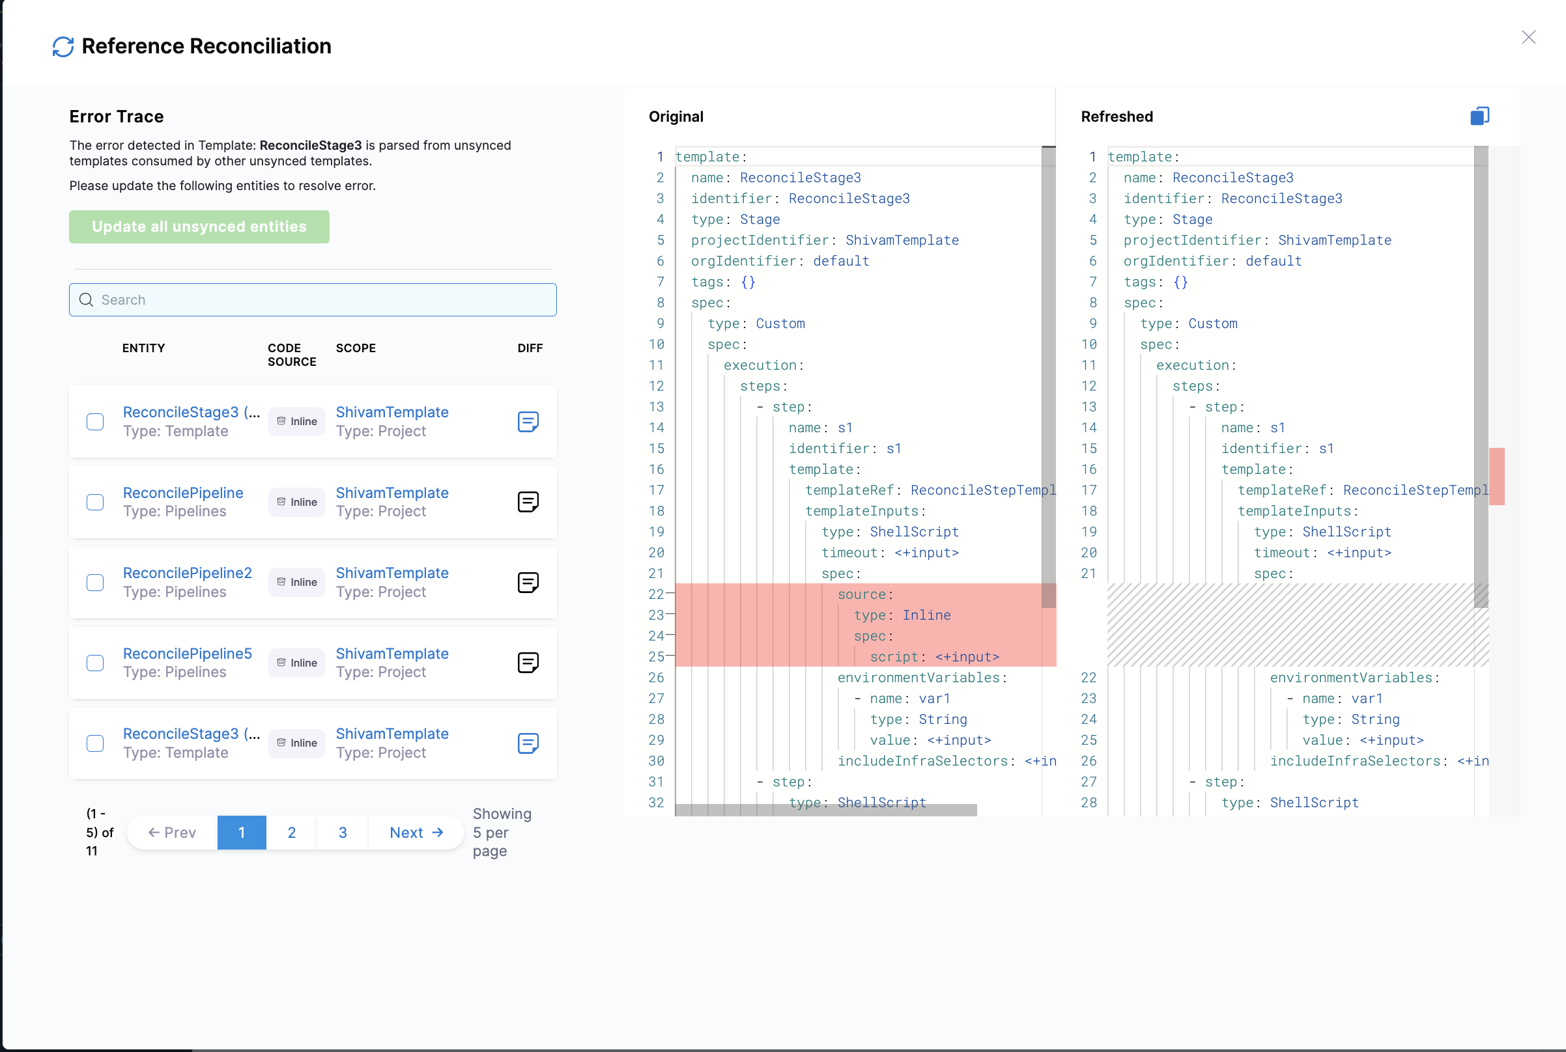
Task: Check the ReconcilePipeline entity checkbox
Action: point(95,502)
